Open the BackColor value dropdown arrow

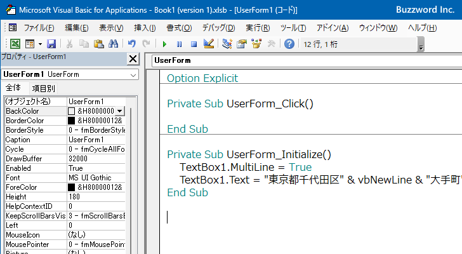click(119, 111)
